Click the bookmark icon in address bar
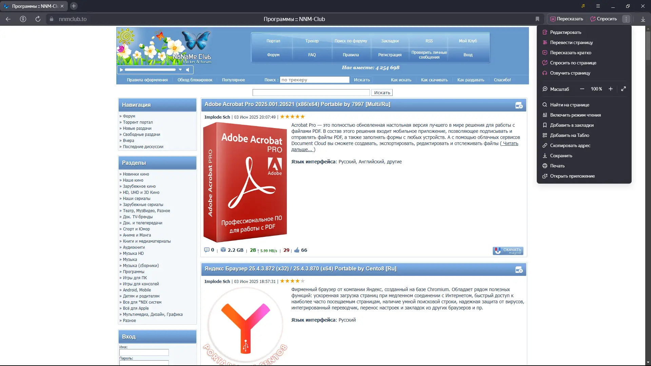 point(537,19)
